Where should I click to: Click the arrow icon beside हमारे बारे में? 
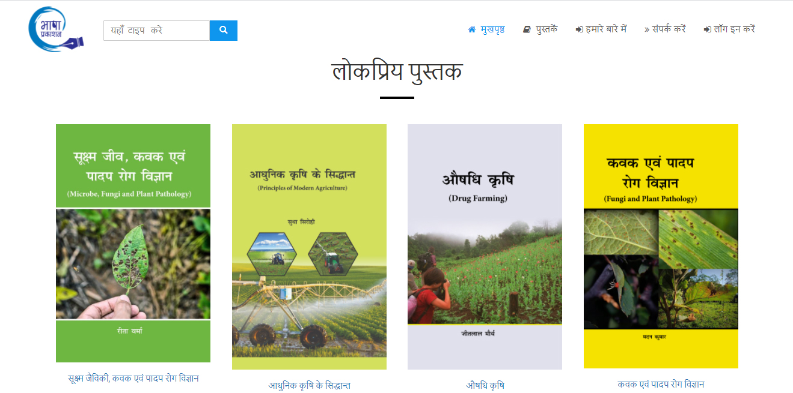(580, 29)
